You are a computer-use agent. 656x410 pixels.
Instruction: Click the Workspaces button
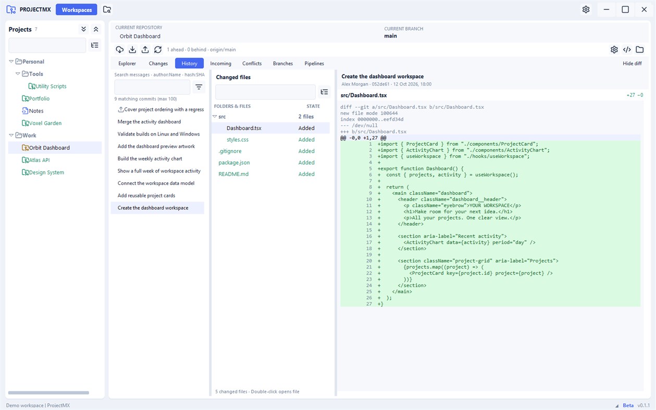pyautogui.click(x=77, y=9)
